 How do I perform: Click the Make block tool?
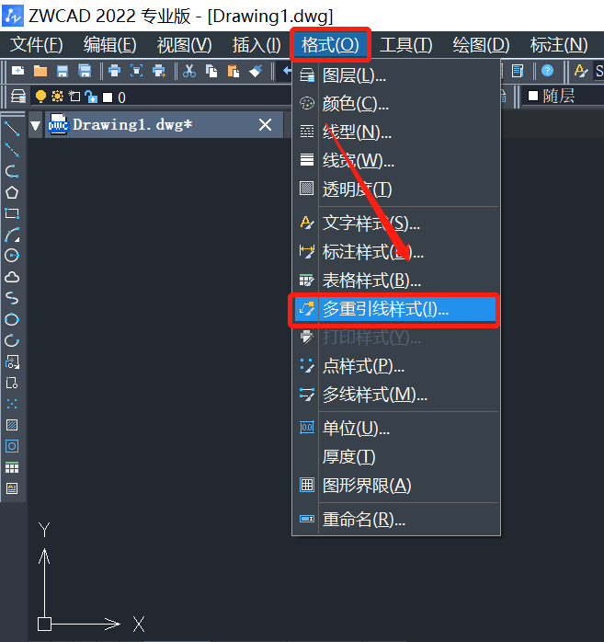(12, 384)
